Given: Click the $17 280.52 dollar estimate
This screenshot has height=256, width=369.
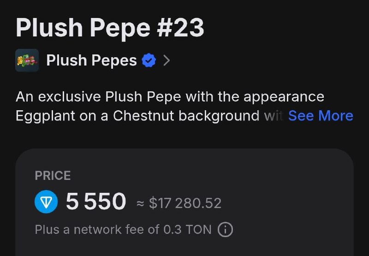Looking at the screenshot, I should (185, 203).
